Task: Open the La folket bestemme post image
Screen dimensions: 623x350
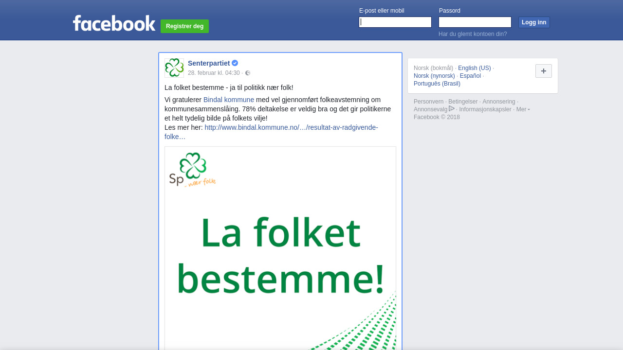Action: coord(280,248)
